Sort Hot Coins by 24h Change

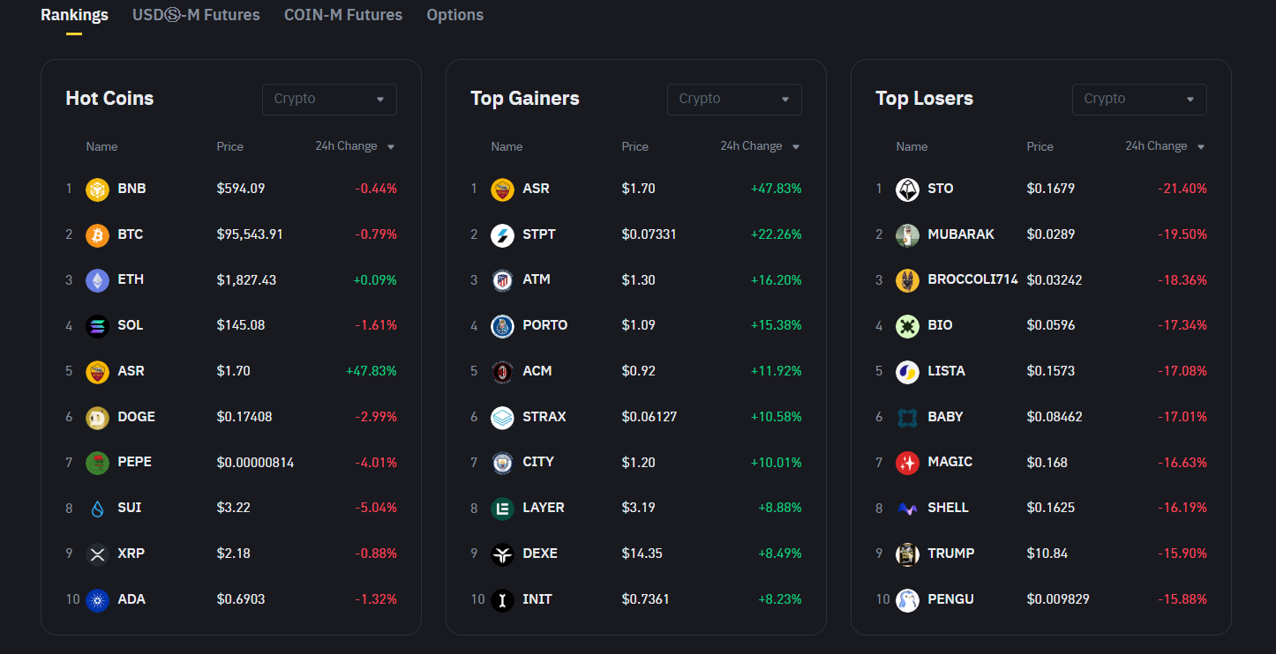point(355,146)
